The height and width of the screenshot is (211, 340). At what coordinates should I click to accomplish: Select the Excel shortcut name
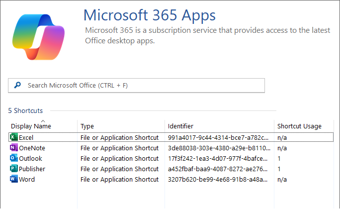pos(26,137)
